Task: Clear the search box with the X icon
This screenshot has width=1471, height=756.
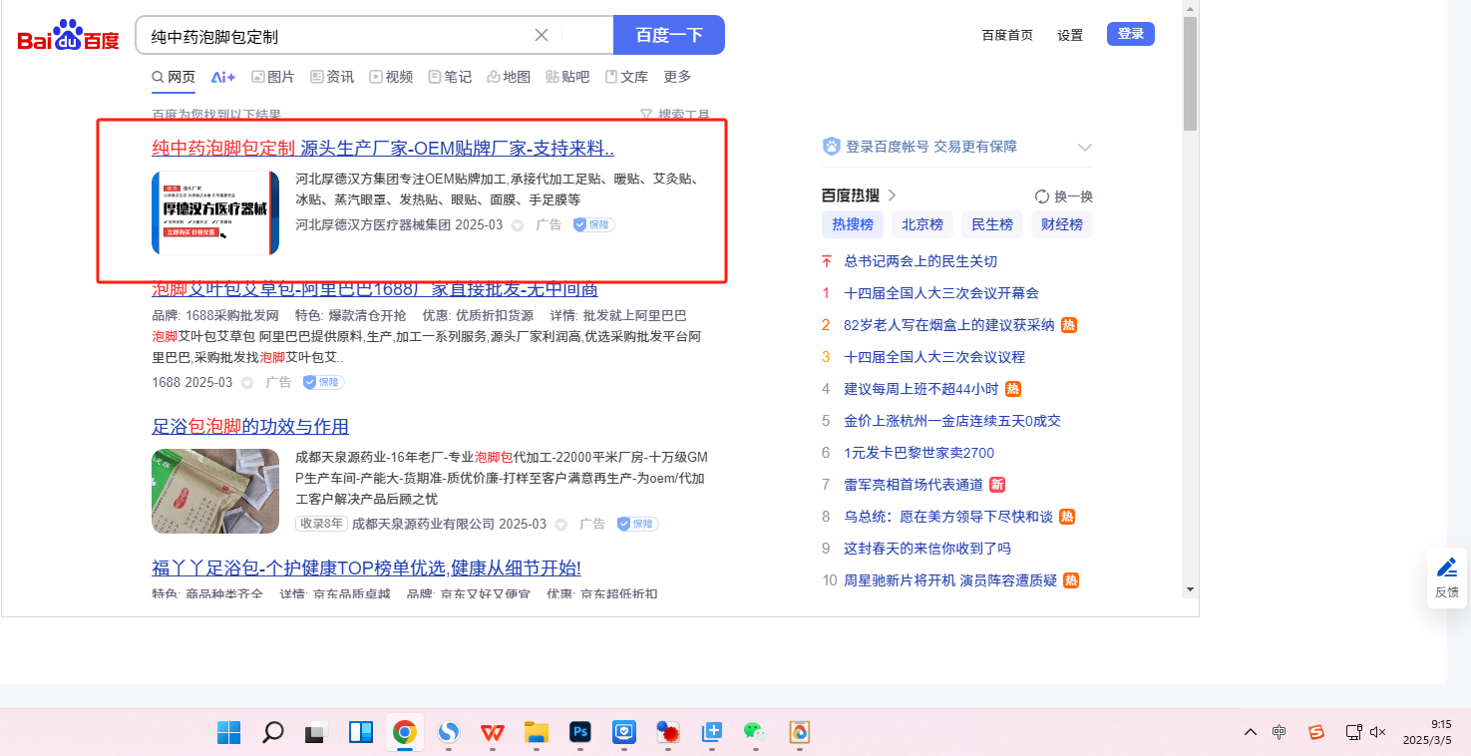Action: click(542, 36)
